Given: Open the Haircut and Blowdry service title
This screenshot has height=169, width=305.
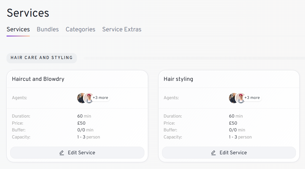Looking at the screenshot, I should coord(38,79).
